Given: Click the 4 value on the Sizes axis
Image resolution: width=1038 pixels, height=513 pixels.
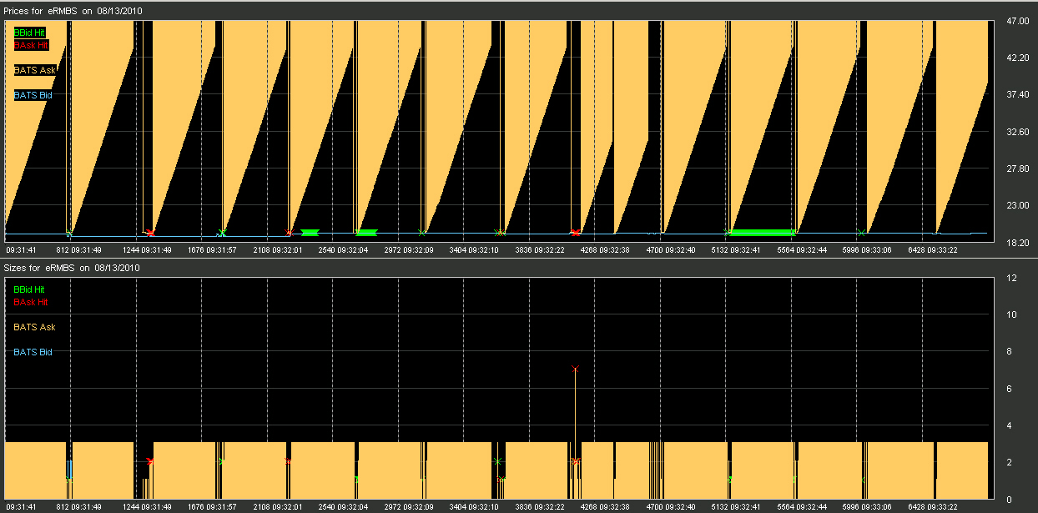Looking at the screenshot, I should [1009, 425].
